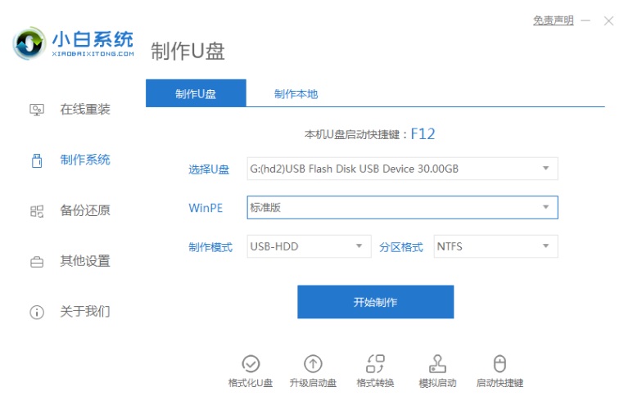The width and height of the screenshot is (633, 410).
Task: Open the 制作模式 USB-HDD dropdown
Action: [x=309, y=246]
